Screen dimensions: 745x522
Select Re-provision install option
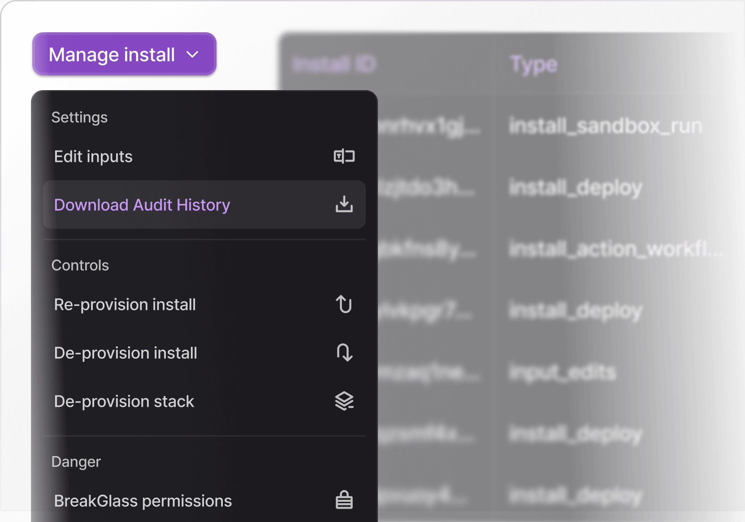click(125, 304)
